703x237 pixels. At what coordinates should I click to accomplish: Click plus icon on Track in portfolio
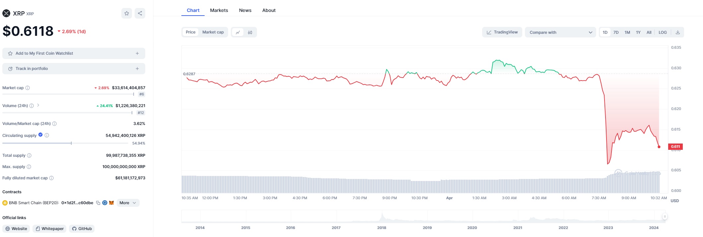(137, 69)
